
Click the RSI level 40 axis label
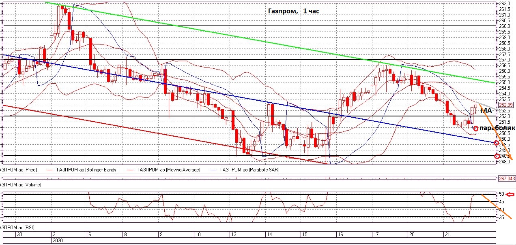pyautogui.click(x=501, y=209)
